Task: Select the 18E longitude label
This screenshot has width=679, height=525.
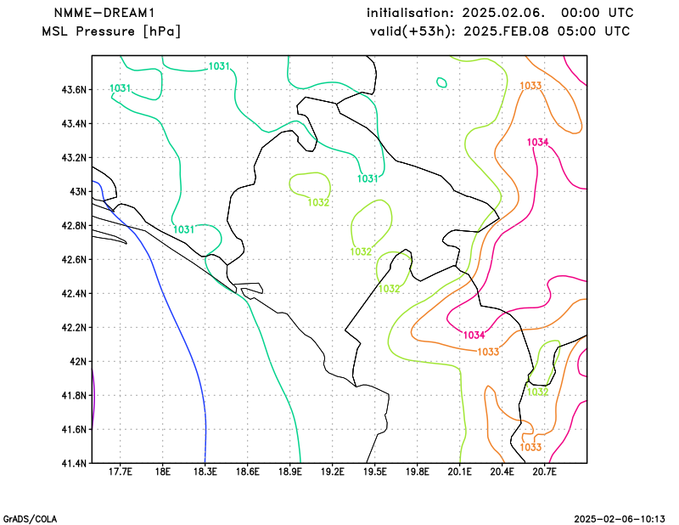Action: point(162,471)
